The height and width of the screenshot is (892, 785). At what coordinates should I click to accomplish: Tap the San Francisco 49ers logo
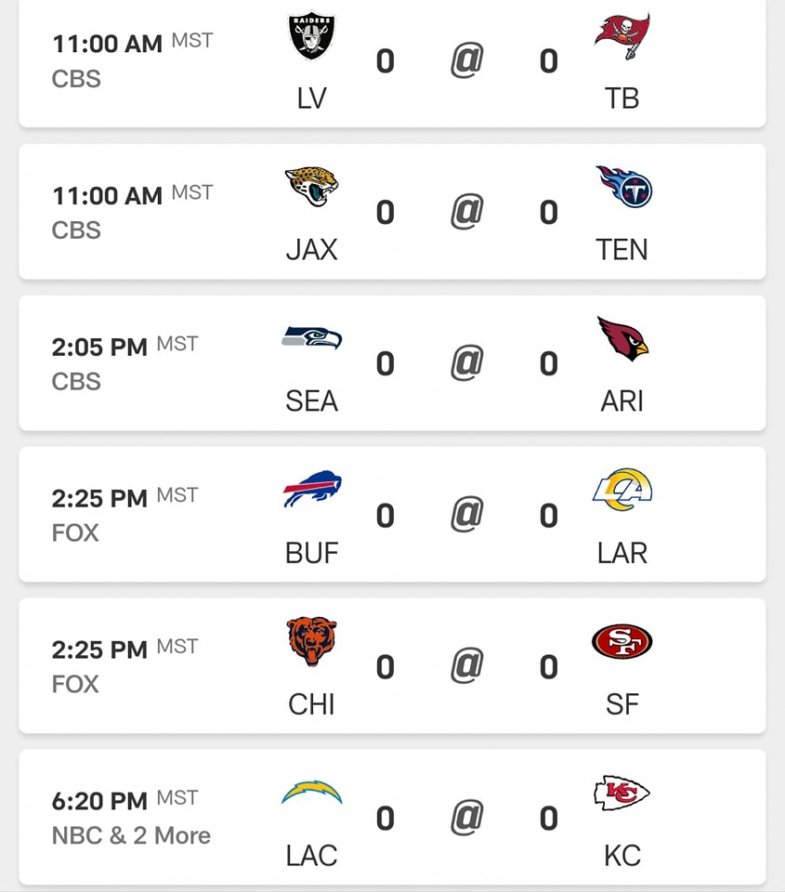pos(622,641)
